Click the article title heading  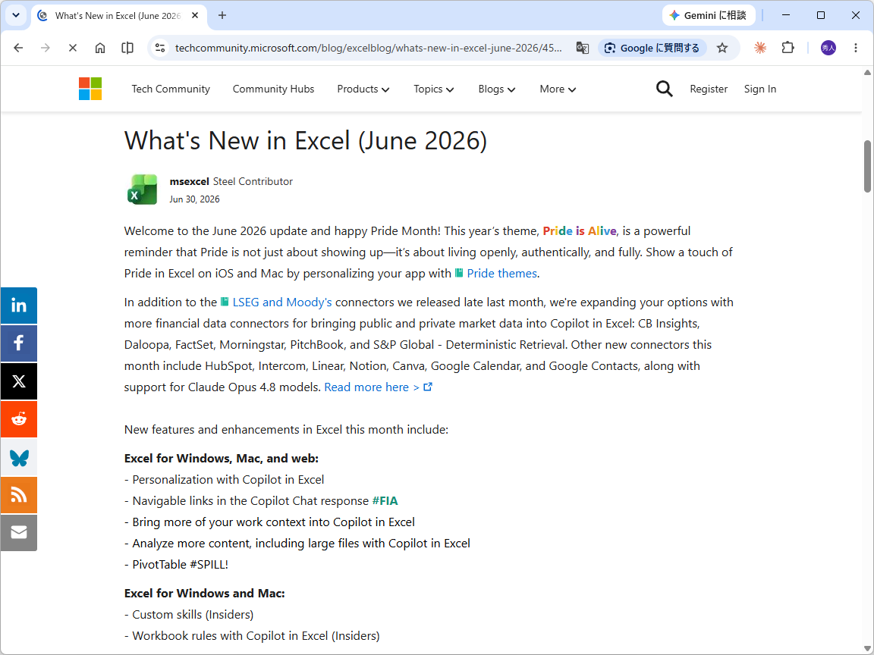pyautogui.click(x=306, y=140)
